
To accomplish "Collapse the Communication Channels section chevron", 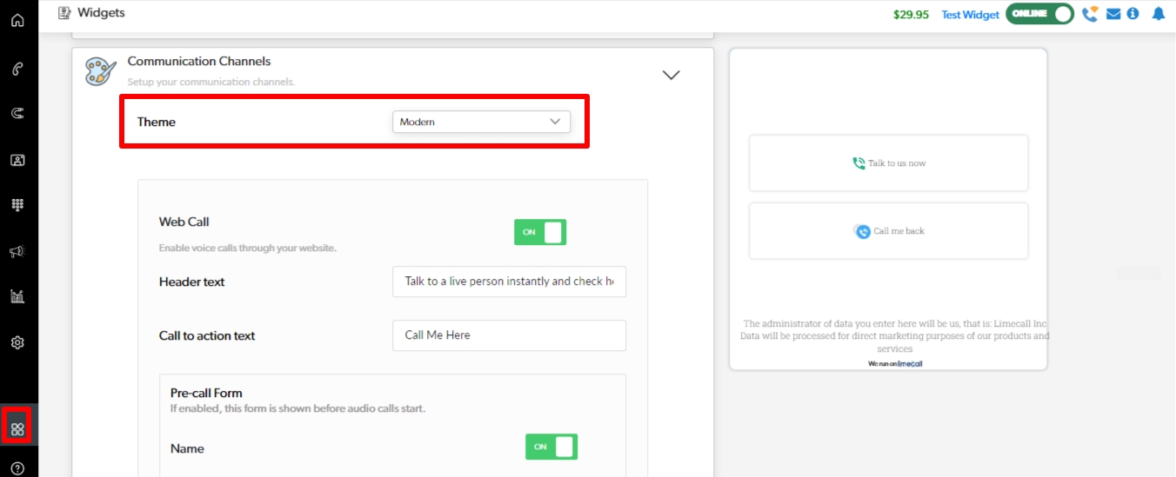I will pyautogui.click(x=671, y=75).
